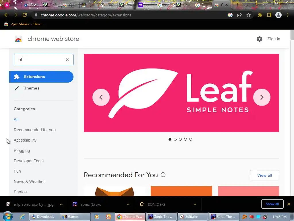Click the share page icon in address bar
The height and width of the screenshot is (221, 294).
[x=239, y=15]
